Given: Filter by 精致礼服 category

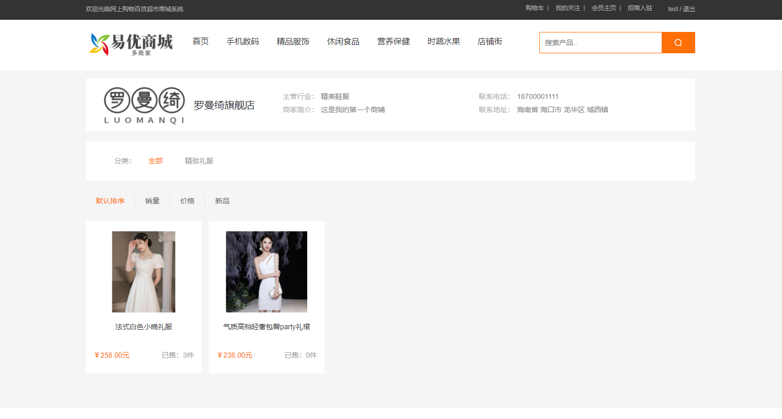Looking at the screenshot, I should point(199,161).
